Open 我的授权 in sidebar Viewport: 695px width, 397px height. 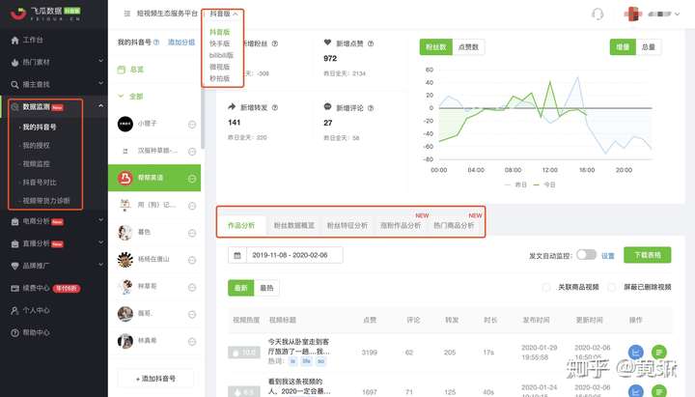[37, 146]
